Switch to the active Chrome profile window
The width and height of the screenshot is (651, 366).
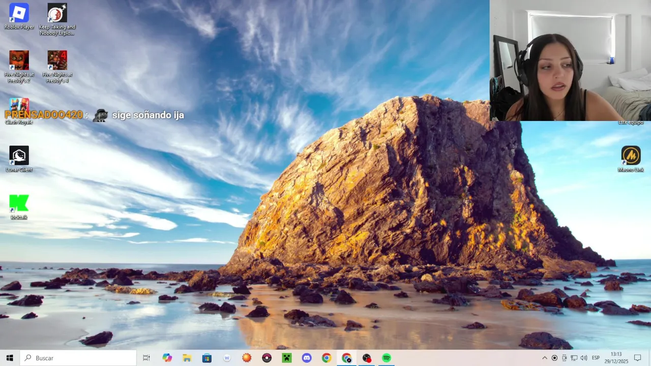(x=346, y=358)
